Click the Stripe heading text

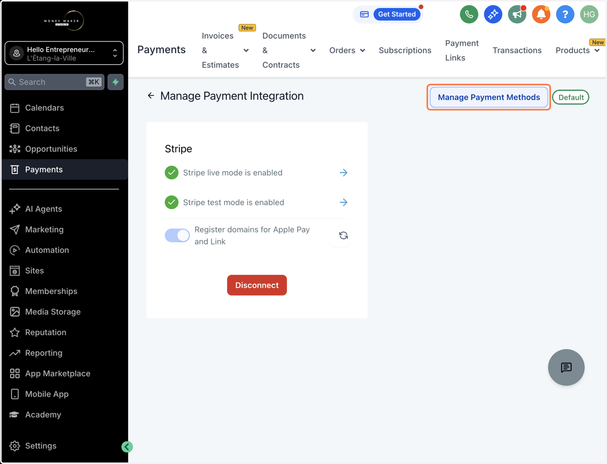pyautogui.click(x=179, y=149)
